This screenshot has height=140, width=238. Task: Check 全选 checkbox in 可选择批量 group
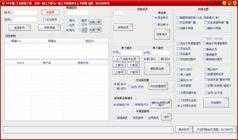click(x=130, y=87)
